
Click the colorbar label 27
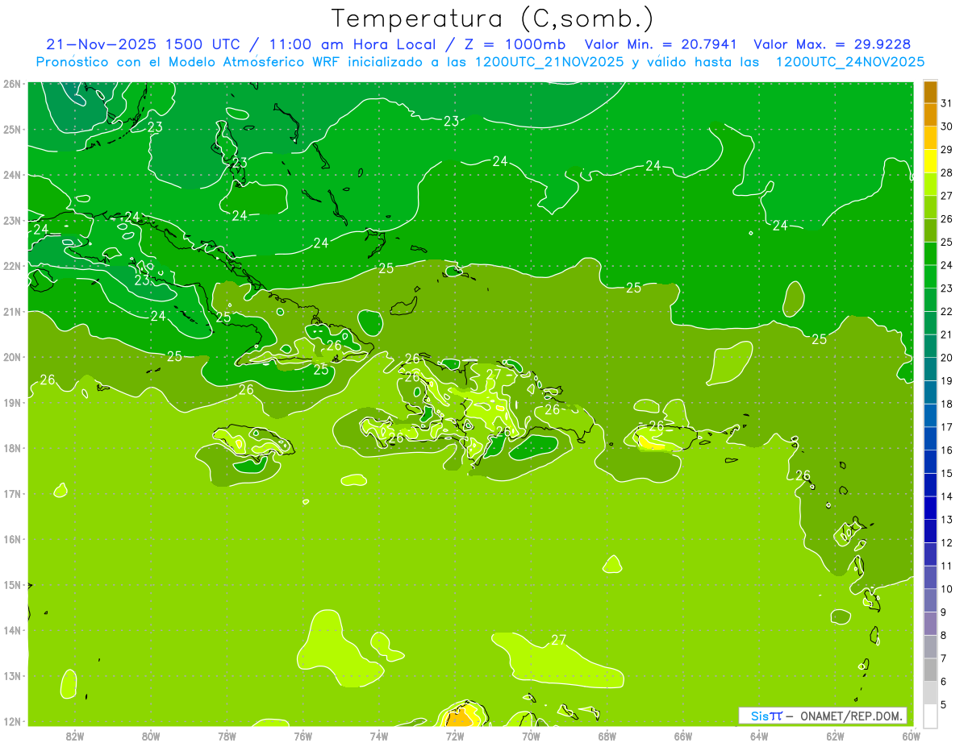[x=947, y=196]
